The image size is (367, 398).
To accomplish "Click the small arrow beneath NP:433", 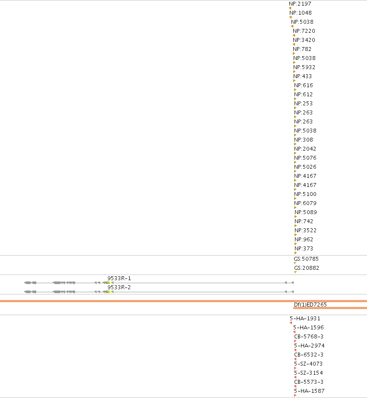I will pos(294,81).
